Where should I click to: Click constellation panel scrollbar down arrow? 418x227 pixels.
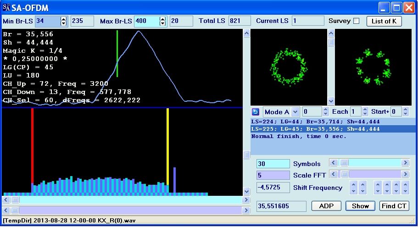click(331, 101)
